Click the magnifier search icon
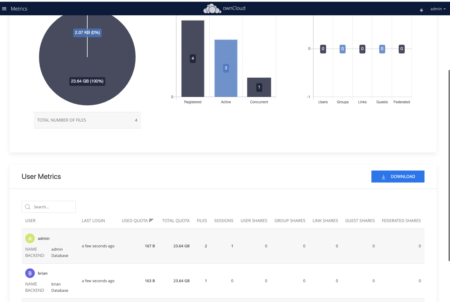 pos(28,207)
